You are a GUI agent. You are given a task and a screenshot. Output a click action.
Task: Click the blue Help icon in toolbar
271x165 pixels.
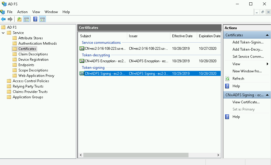click(35, 19)
